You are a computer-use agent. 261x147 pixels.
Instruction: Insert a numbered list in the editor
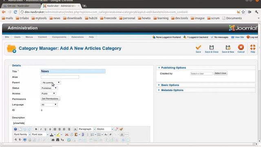[93, 134]
